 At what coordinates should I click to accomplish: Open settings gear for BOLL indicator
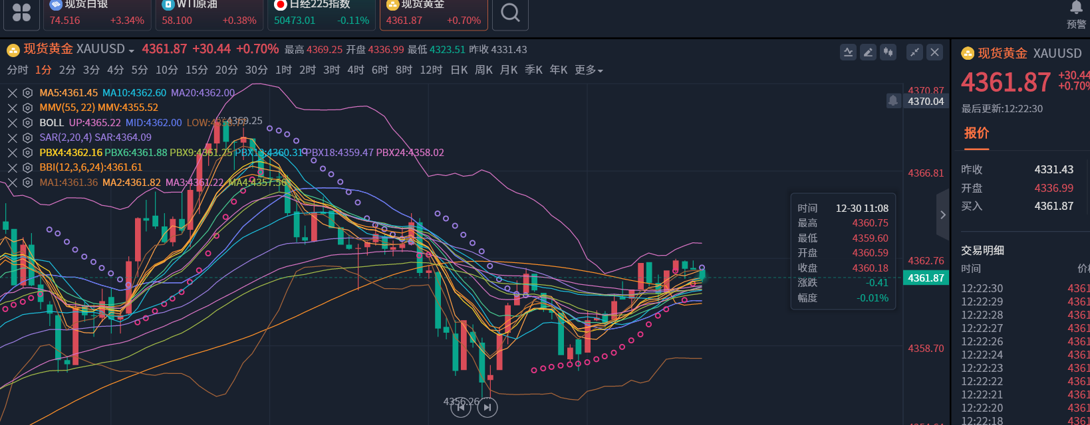point(27,123)
